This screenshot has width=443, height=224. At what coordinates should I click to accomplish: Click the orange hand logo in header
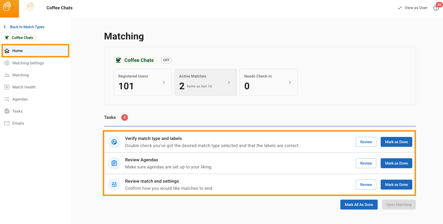click(30, 7)
